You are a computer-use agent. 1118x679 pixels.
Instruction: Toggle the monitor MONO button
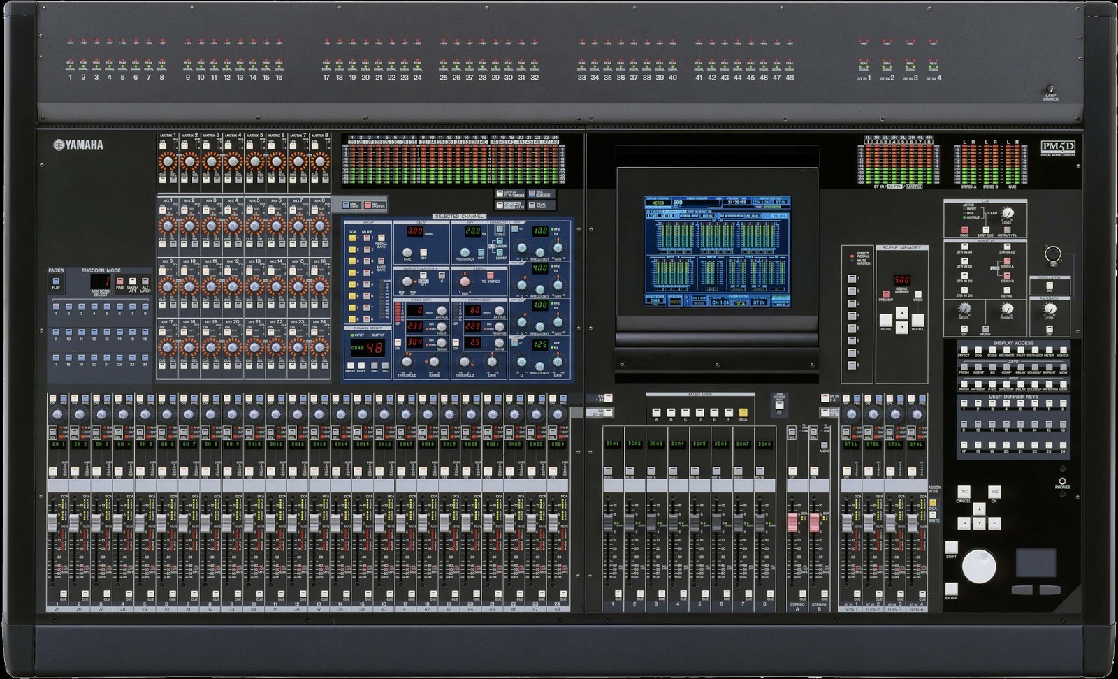point(985,328)
